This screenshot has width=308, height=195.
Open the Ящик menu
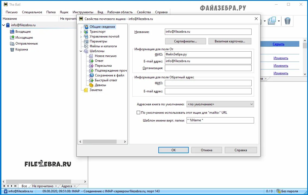tap(64, 12)
